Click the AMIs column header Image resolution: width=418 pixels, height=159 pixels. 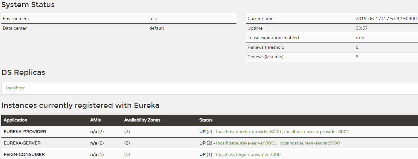pyautogui.click(x=96, y=120)
